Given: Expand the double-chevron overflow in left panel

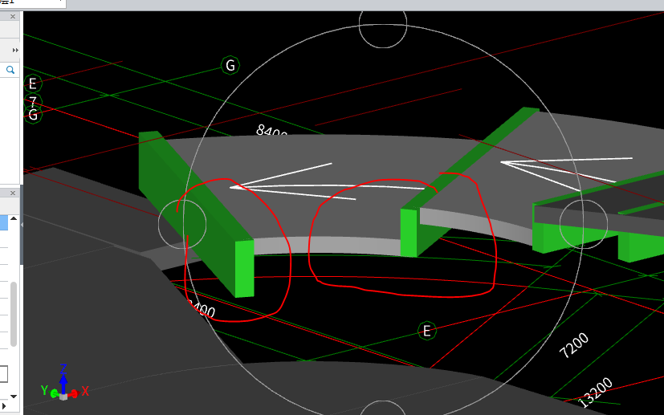Looking at the screenshot, I should (x=15, y=50).
